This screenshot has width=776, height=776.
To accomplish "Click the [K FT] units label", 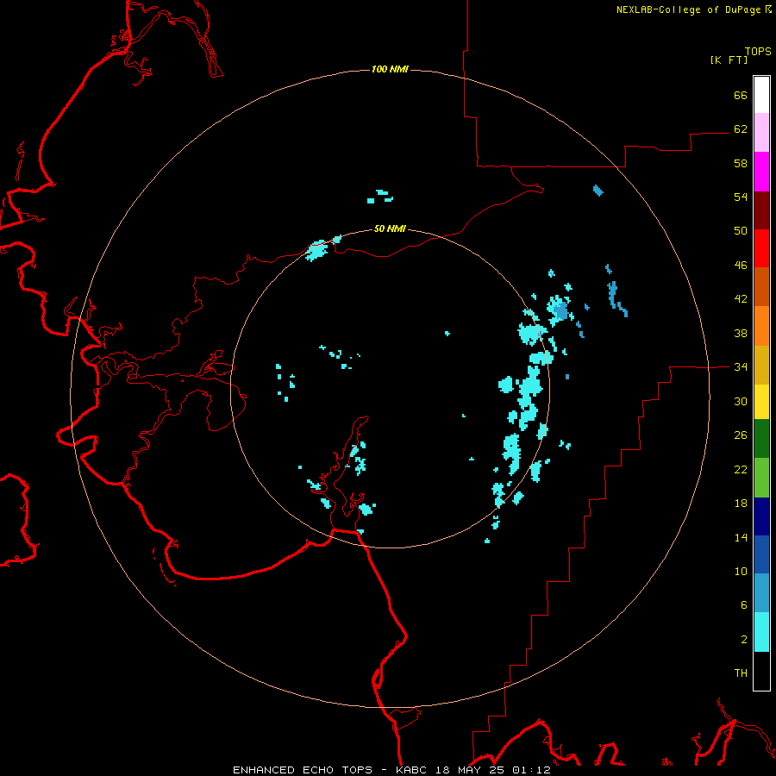I will coord(729,59).
